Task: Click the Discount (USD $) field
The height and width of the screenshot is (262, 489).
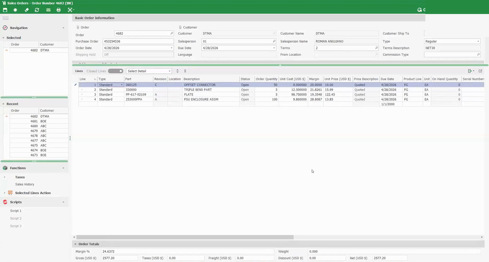Action: [327, 258]
